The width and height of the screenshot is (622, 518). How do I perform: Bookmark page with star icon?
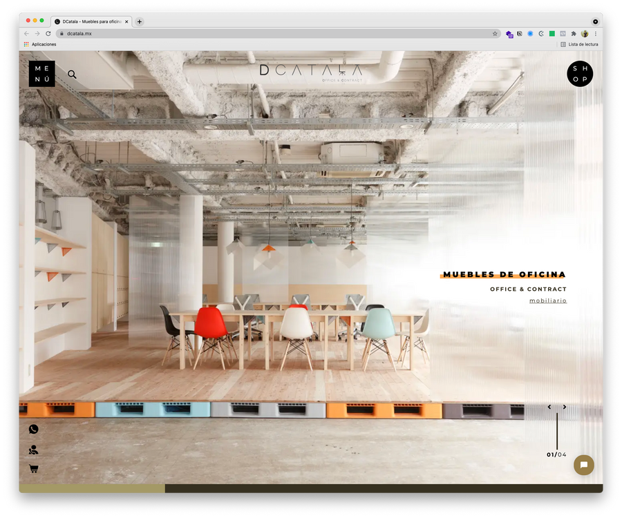[495, 34]
